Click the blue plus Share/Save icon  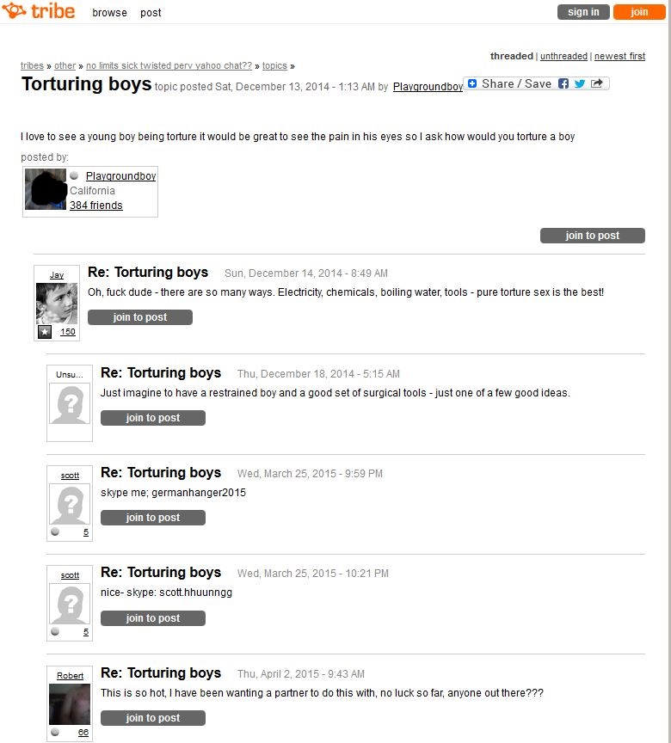pyautogui.click(x=472, y=84)
